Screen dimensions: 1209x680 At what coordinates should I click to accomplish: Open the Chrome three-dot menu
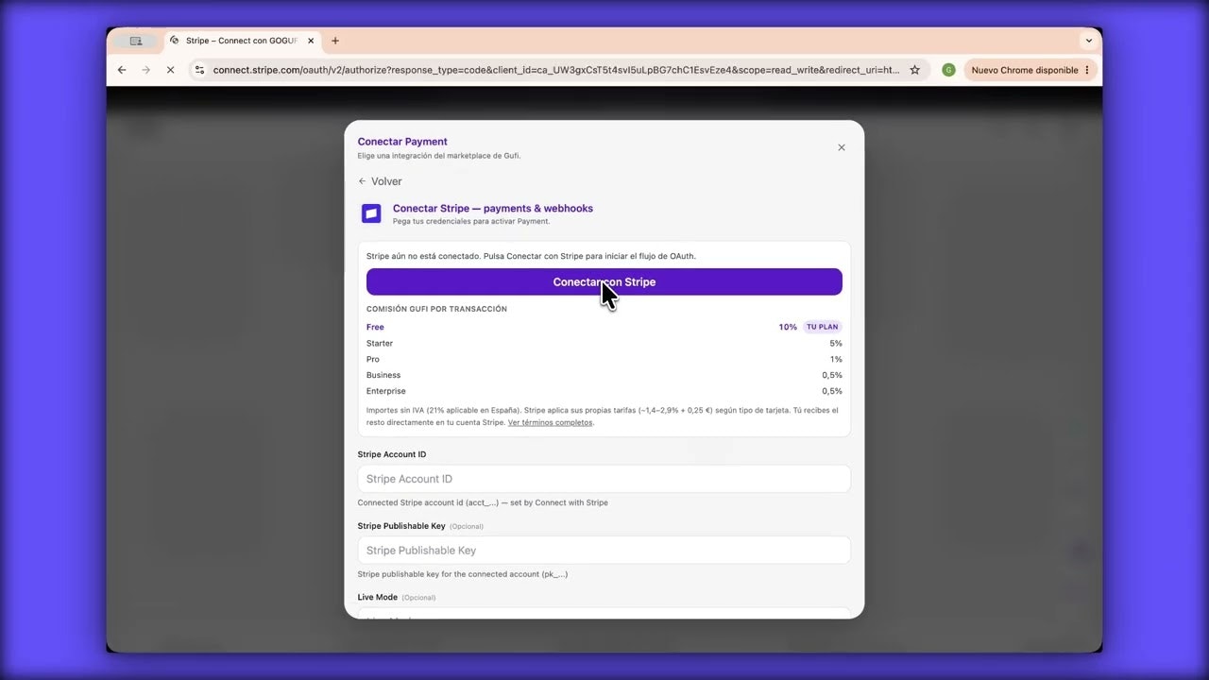[x=1087, y=70]
